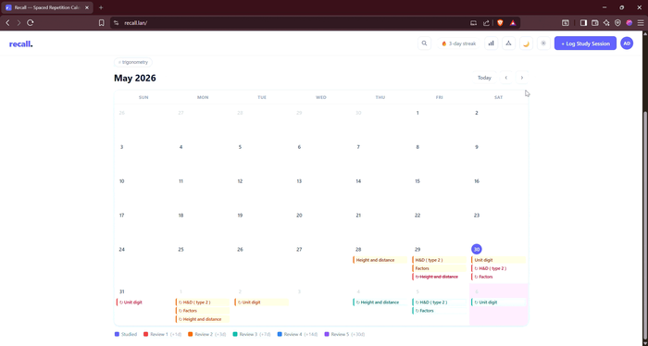This screenshot has height=346, width=648.
Task: Open H&D ( type 2 ) review on June 5
Action: (440, 303)
